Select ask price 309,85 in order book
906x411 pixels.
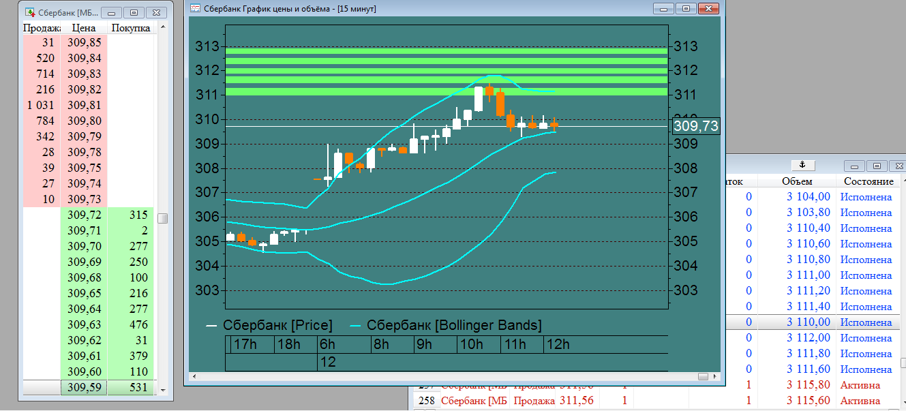click(85, 44)
